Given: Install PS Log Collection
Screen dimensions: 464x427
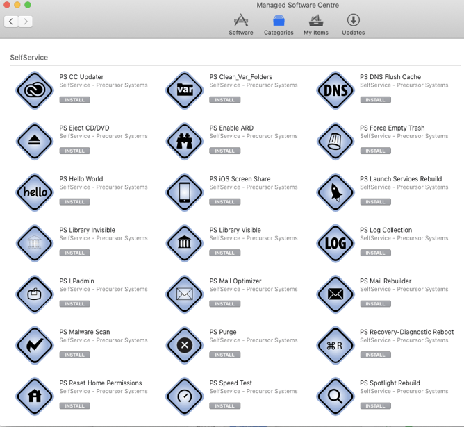Looking at the screenshot, I should click(375, 253).
